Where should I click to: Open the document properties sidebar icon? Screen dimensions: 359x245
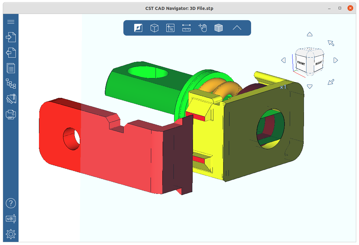pos(11,68)
